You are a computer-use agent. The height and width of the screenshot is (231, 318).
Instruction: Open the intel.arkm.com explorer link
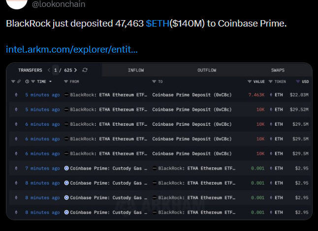[72, 49]
